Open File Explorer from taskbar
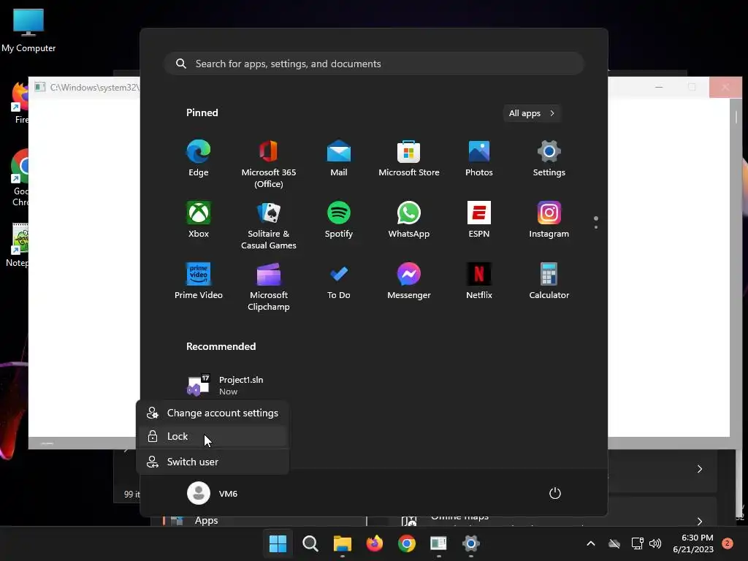The width and height of the screenshot is (748, 561). [343, 543]
